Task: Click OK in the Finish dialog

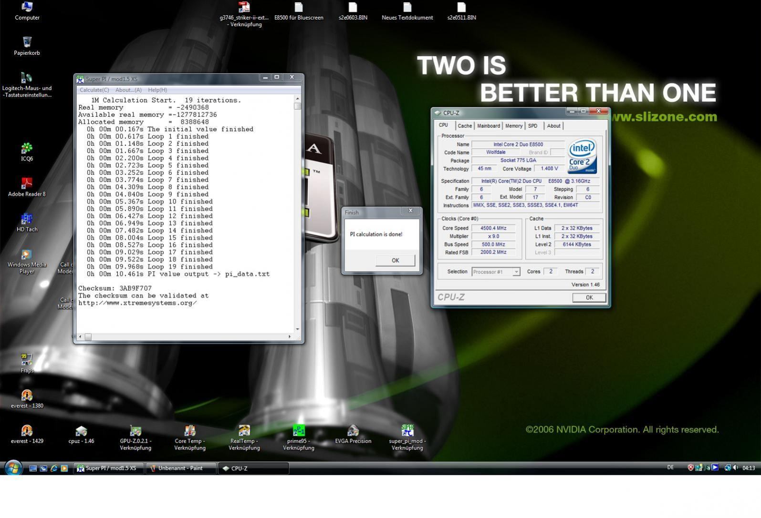Action: coord(395,260)
